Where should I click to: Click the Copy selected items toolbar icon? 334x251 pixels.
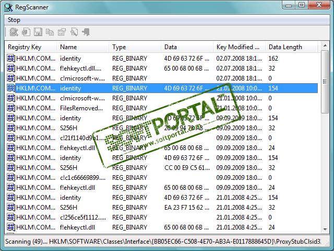pos(50,32)
